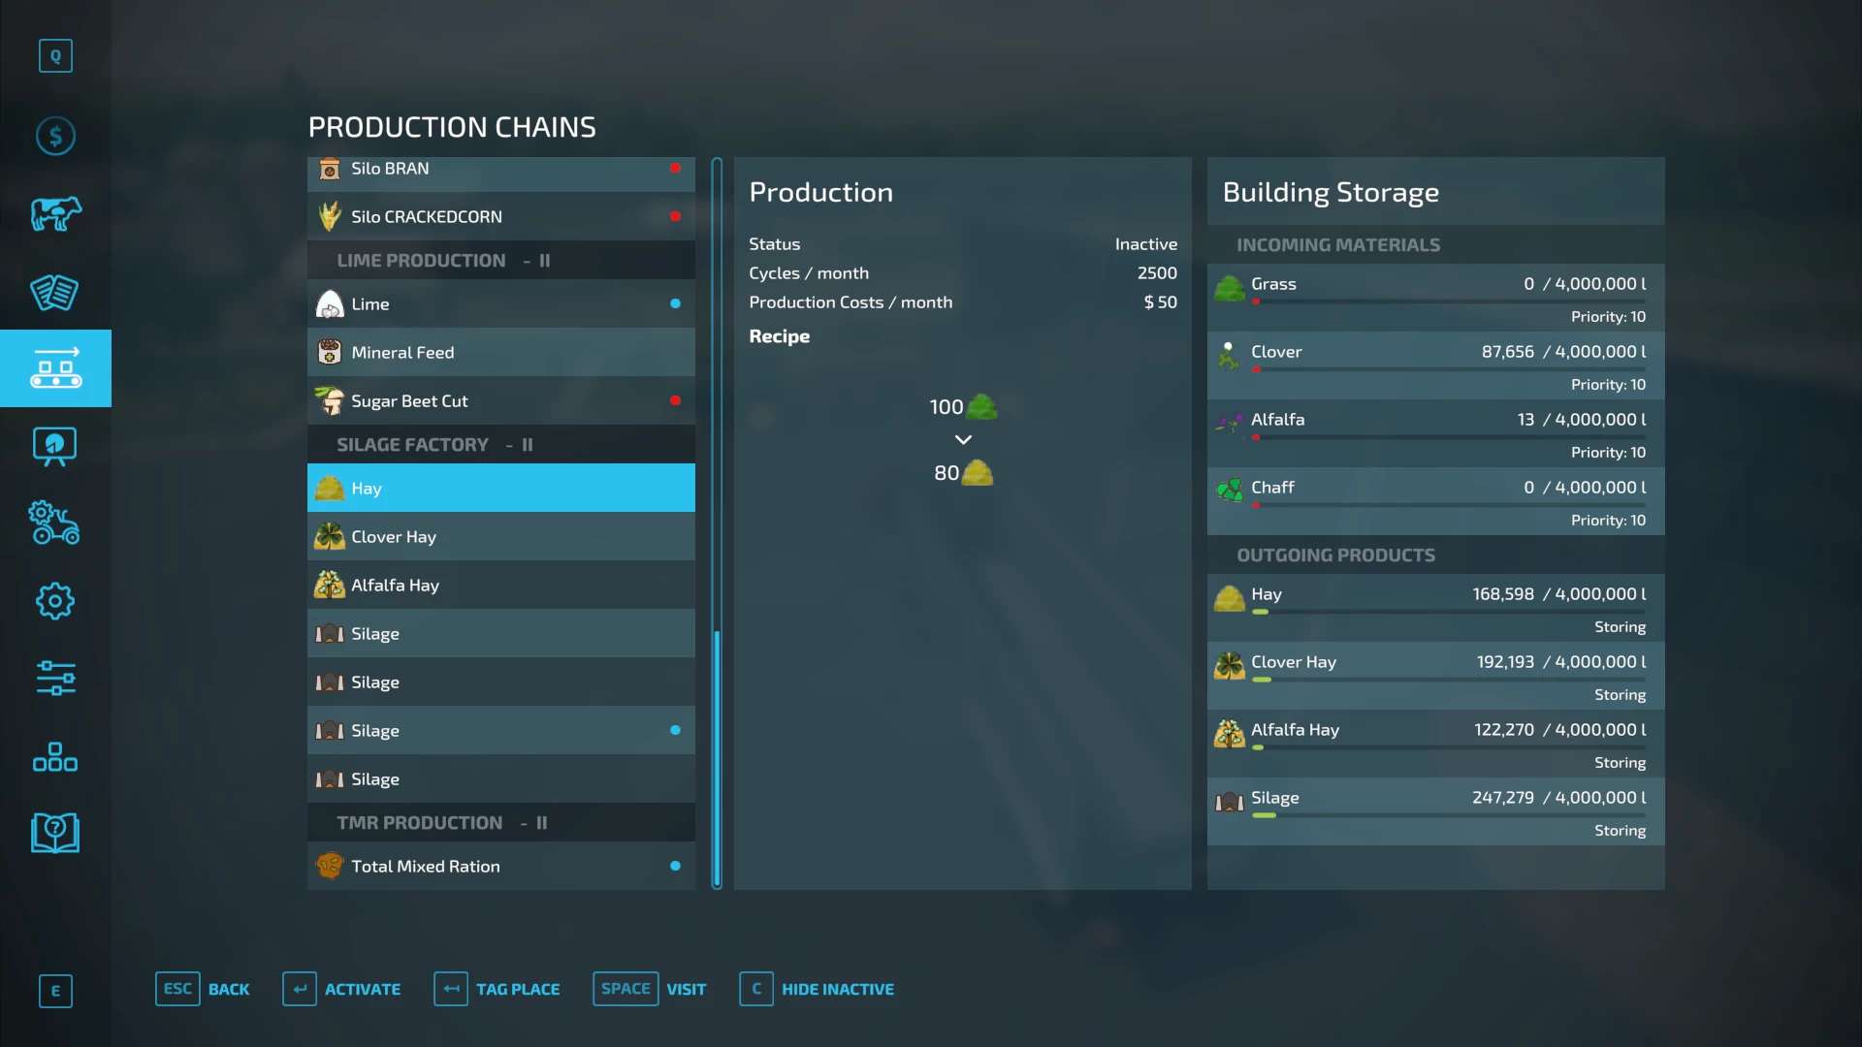The width and height of the screenshot is (1862, 1047).
Task: Select the production chains sidebar tab
Action: (55, 368)
